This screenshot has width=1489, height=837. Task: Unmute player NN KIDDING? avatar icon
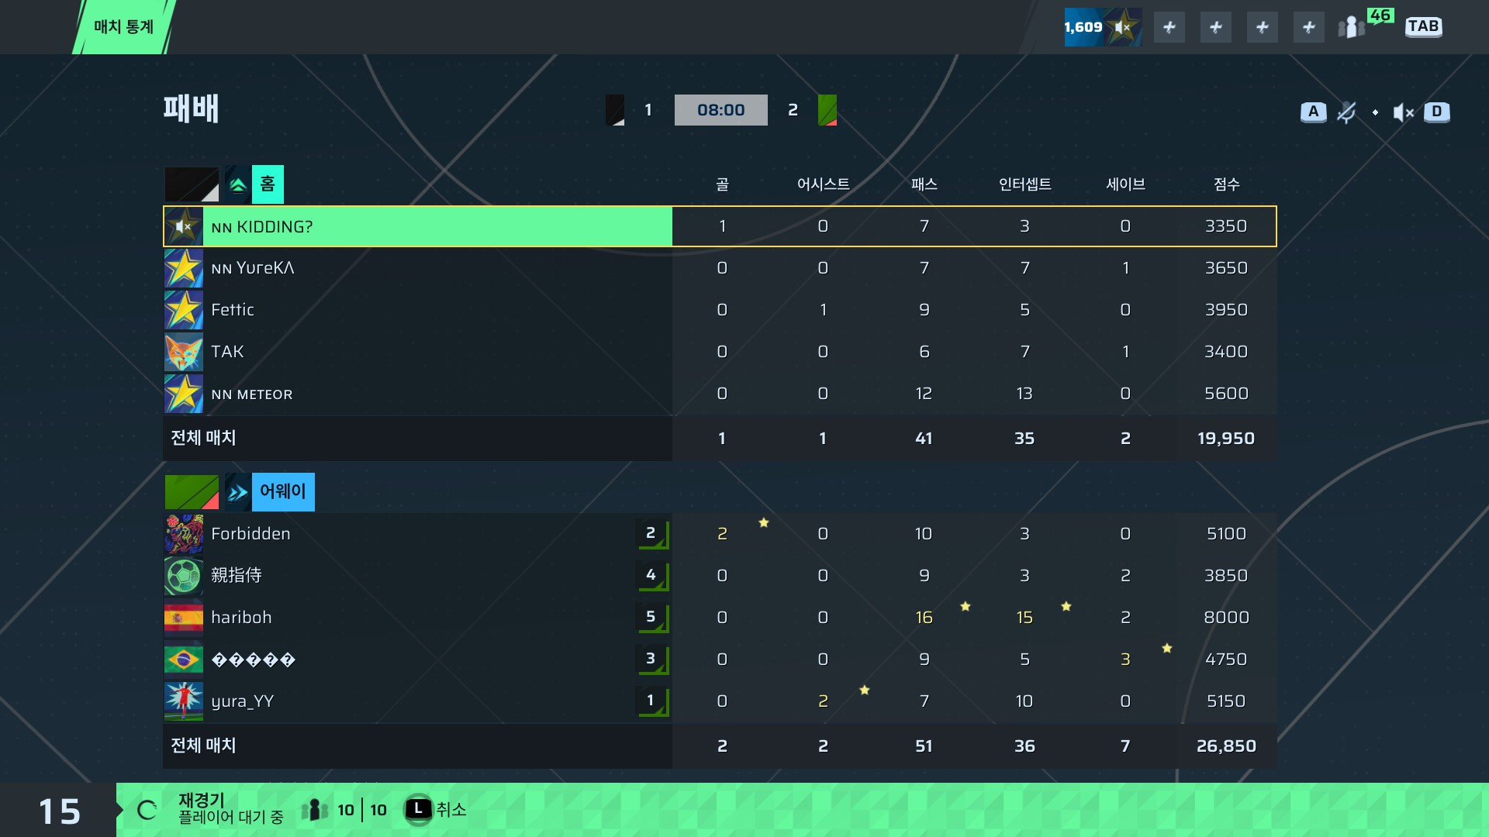[x=184, y=226]
